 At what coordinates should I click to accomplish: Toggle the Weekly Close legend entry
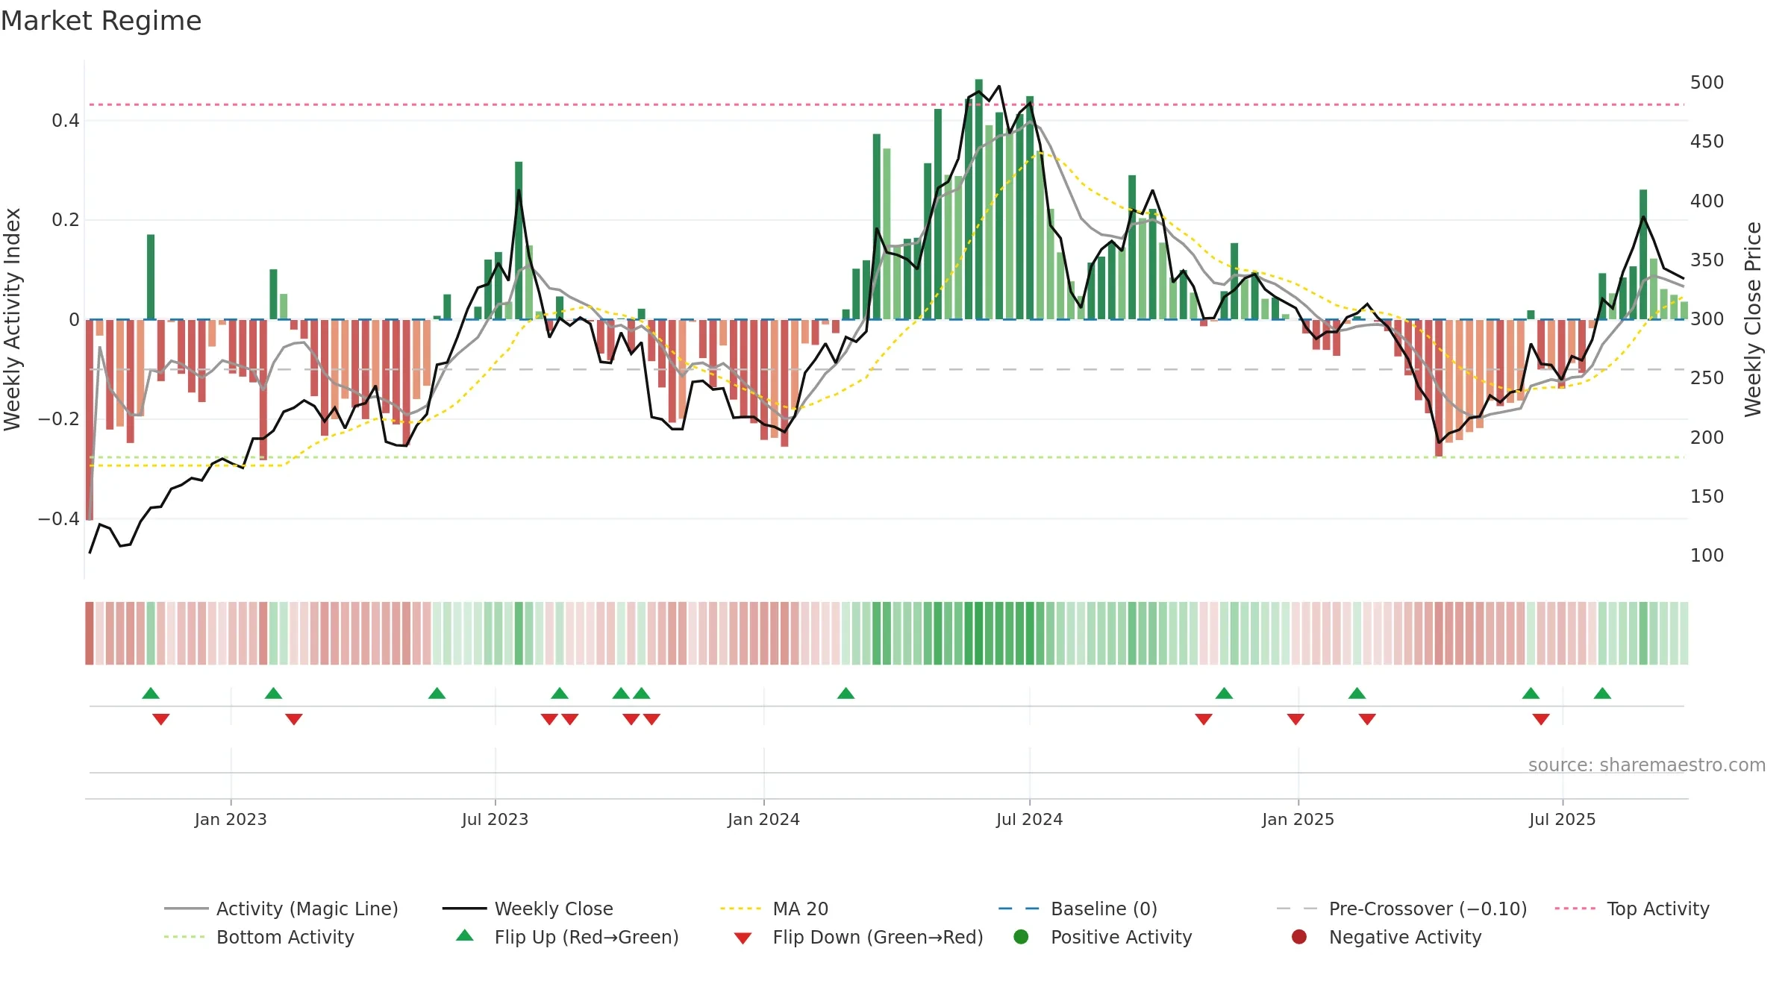point(528,909)
